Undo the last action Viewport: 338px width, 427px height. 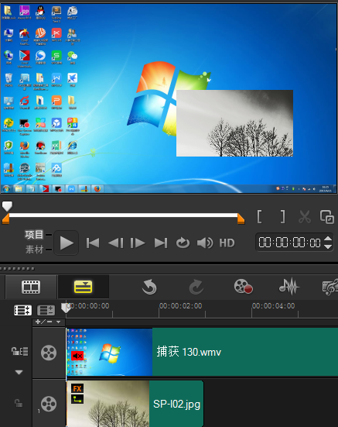(149, 287)
